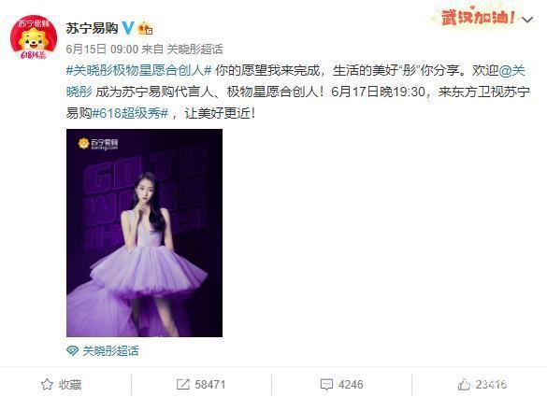
Task: Open the 苏宁易购 account name
Action: (92, 28)
